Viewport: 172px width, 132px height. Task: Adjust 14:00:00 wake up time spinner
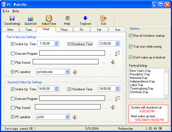tap(56, 89)
